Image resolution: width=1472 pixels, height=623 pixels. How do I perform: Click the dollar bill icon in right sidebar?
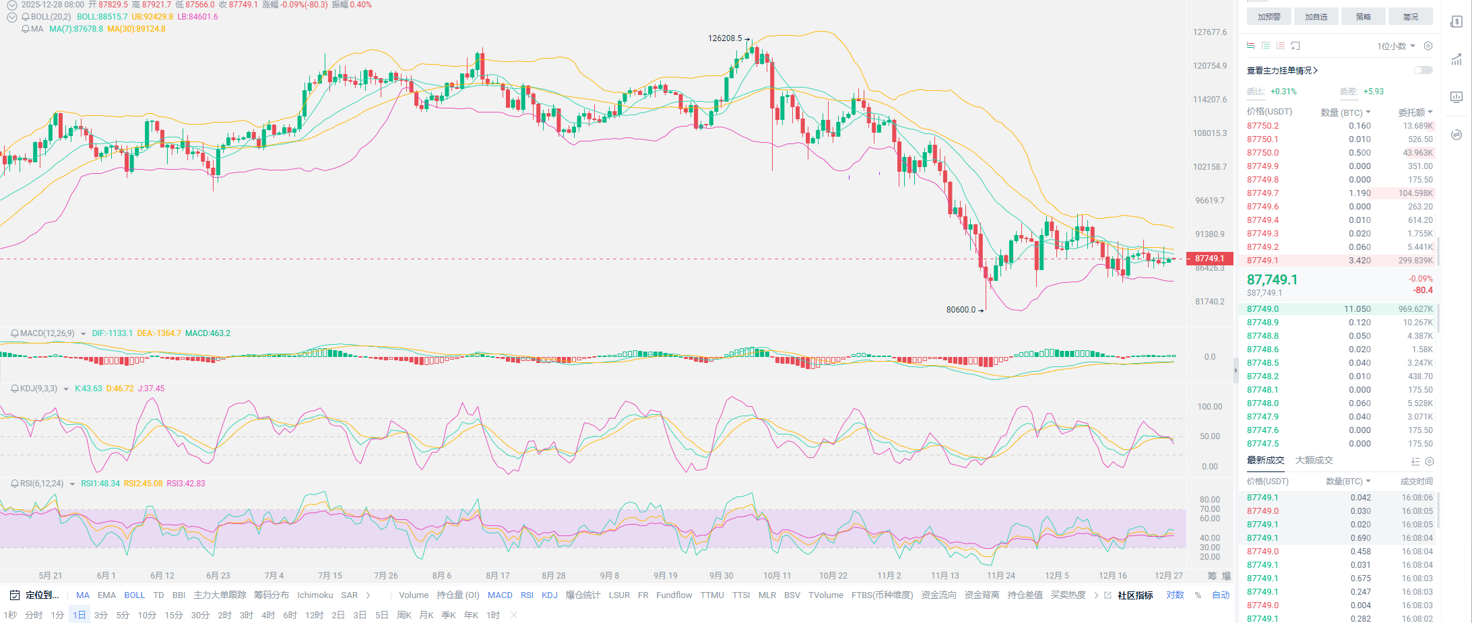click(1457, 22)
